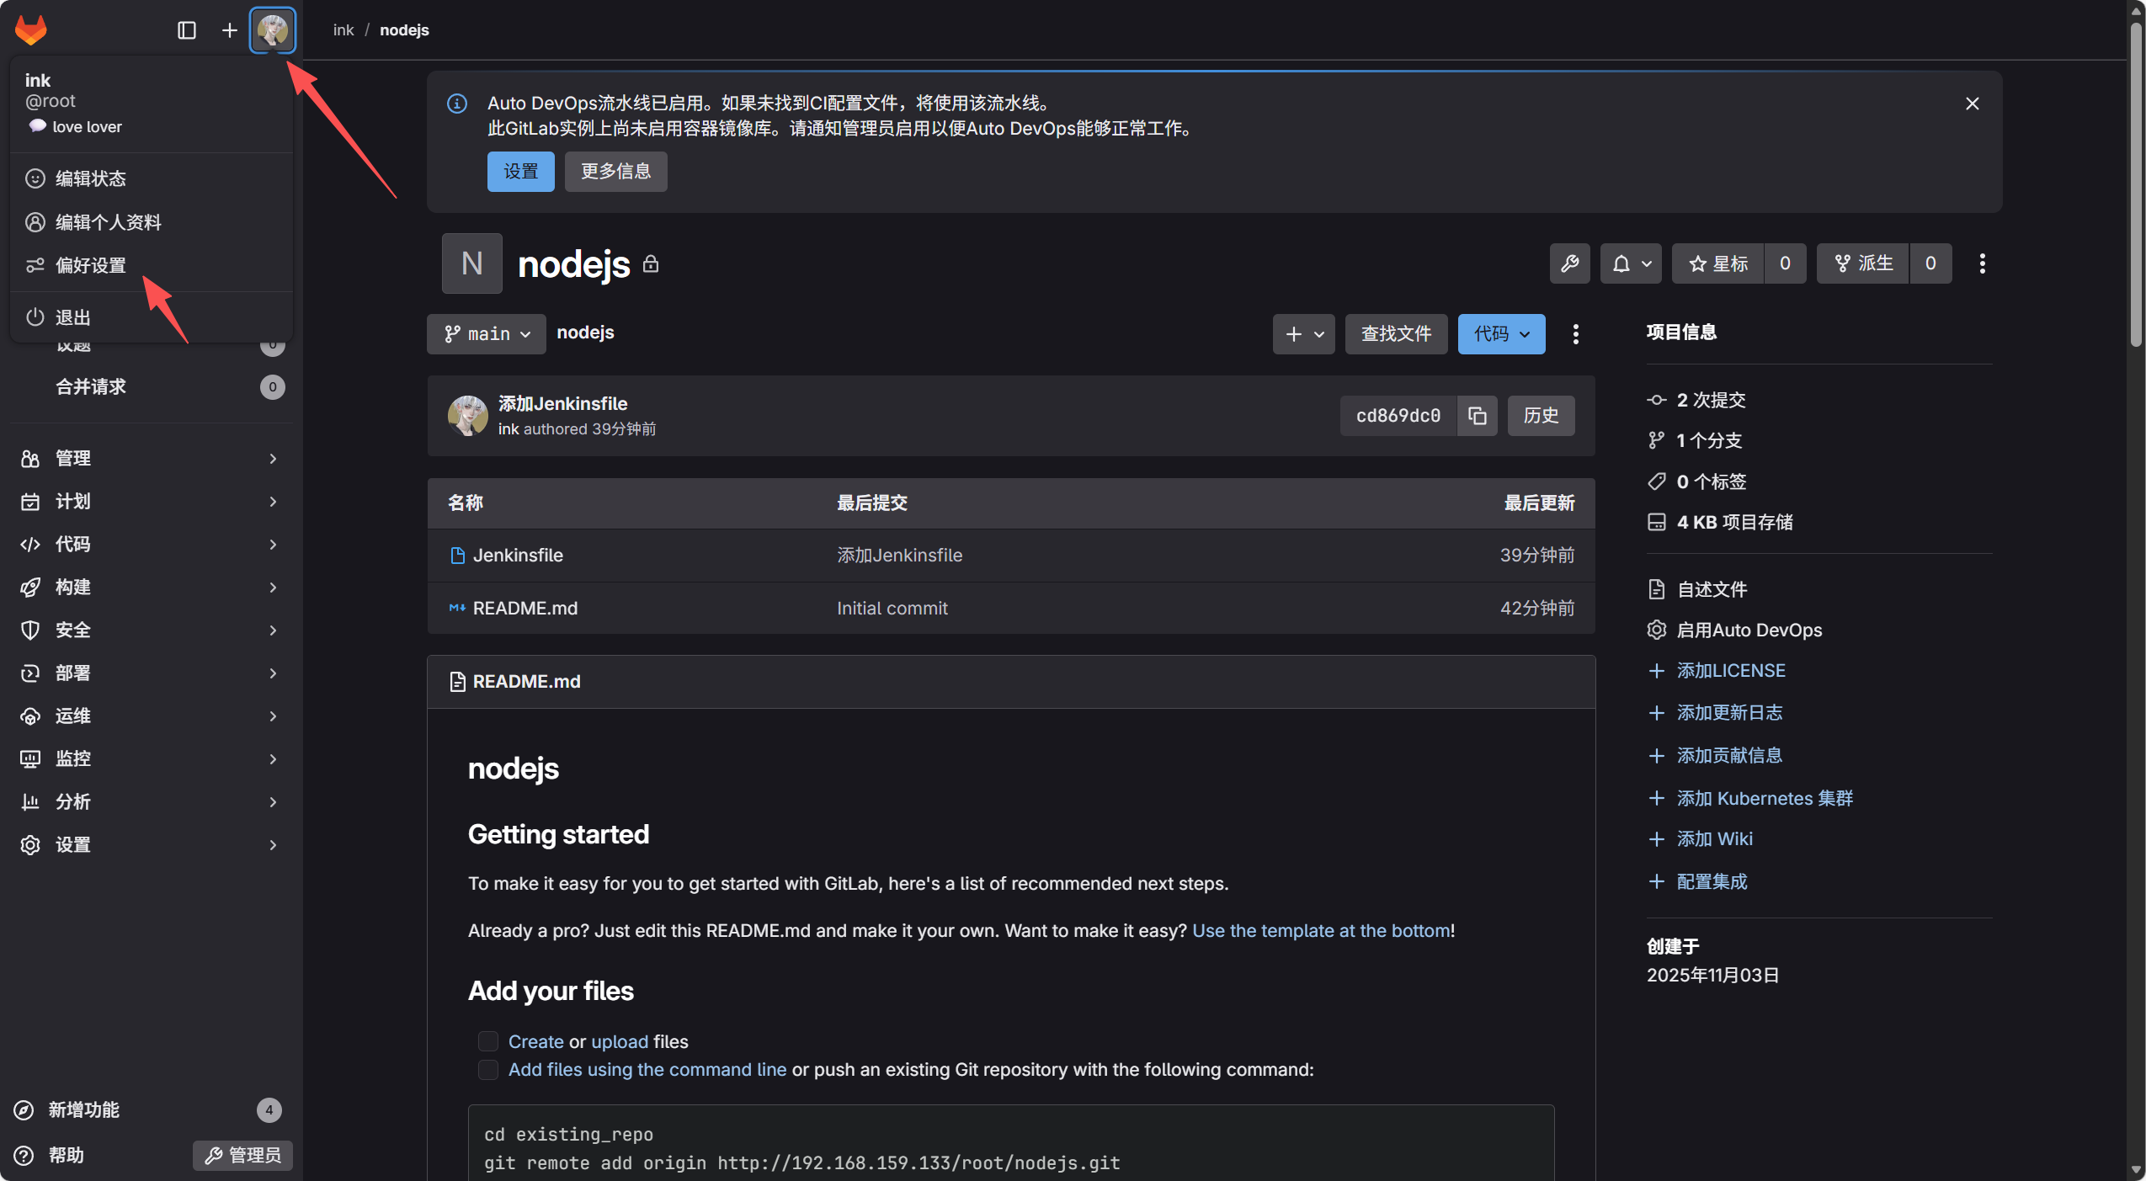Open the Jenkinsfile file link

[518, 556]
